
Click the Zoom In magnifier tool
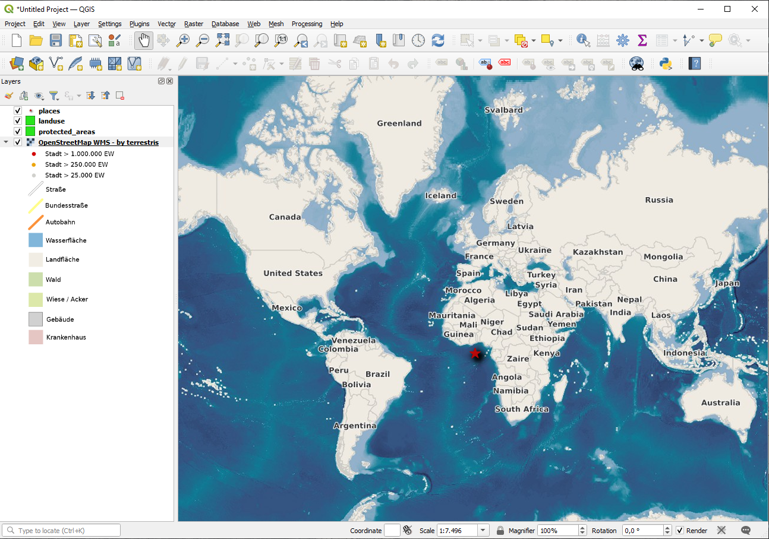(183, 40)
